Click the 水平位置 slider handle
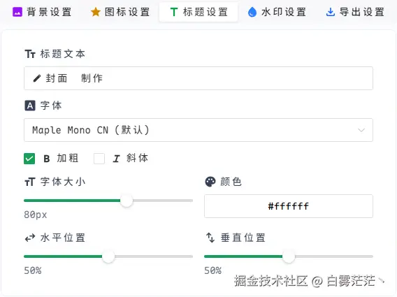Viewport: 397px width, 297px height. click(108, 256)
